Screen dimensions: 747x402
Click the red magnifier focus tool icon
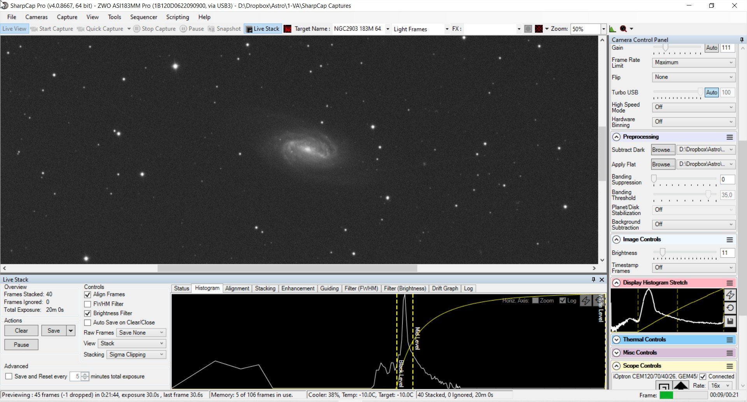(x=623, y=29)
